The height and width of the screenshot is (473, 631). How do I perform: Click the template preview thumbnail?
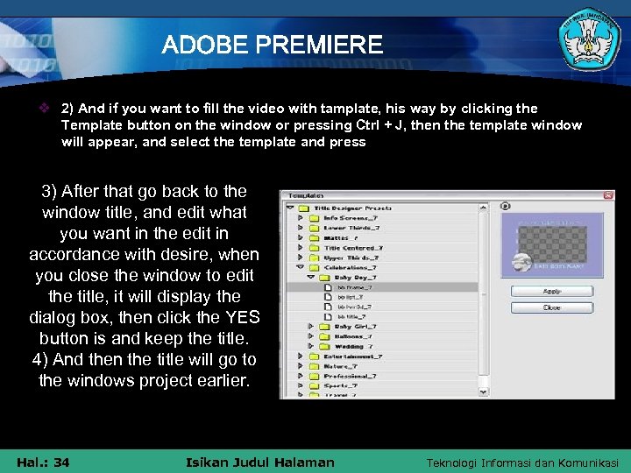[552, 245]
